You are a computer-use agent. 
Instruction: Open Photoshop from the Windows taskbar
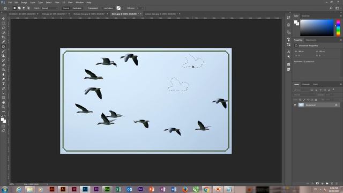pyautogui.click(x=85, y=189)
